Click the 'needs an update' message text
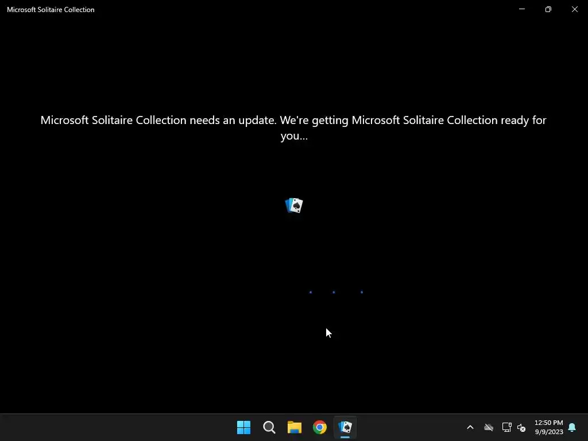The width and height of the screenshot is (588, 441). pos(293,127)
